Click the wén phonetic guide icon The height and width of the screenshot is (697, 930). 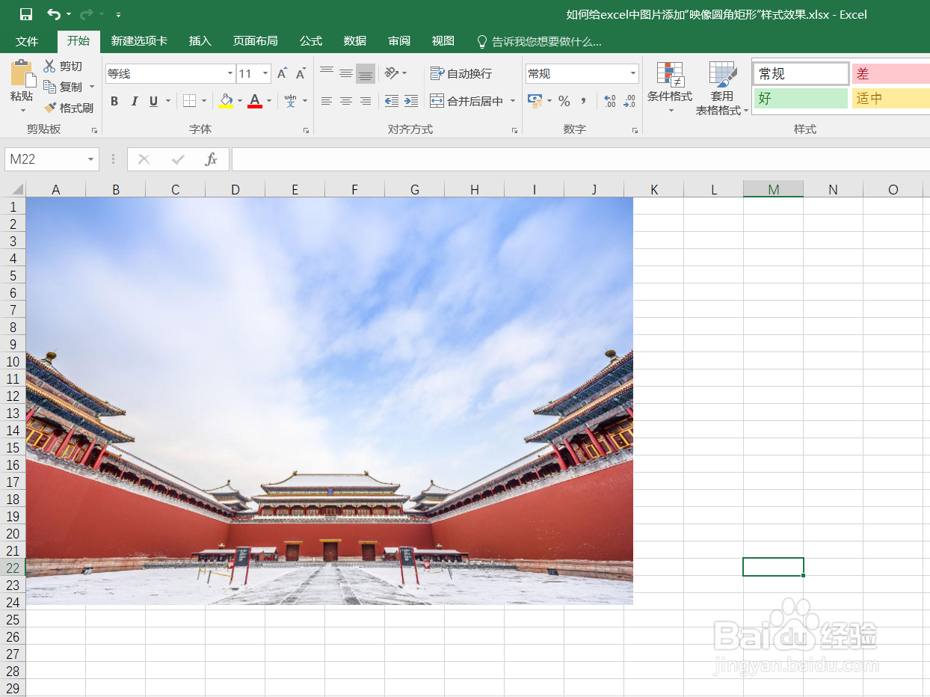[290, 101]
